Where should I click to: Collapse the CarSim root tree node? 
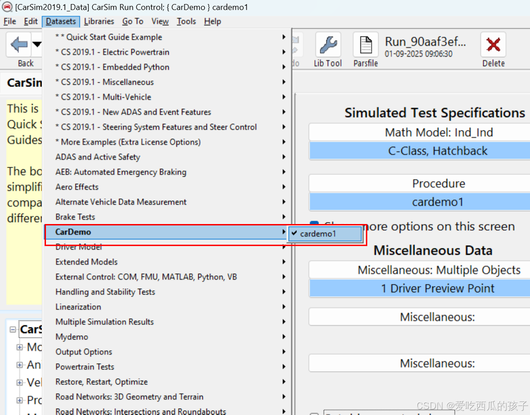tap(13, 329)
